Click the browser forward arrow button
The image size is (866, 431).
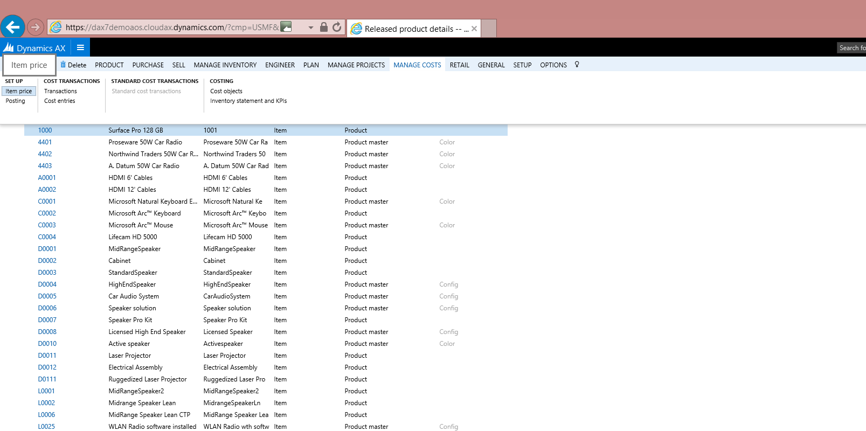coord(35,27)
